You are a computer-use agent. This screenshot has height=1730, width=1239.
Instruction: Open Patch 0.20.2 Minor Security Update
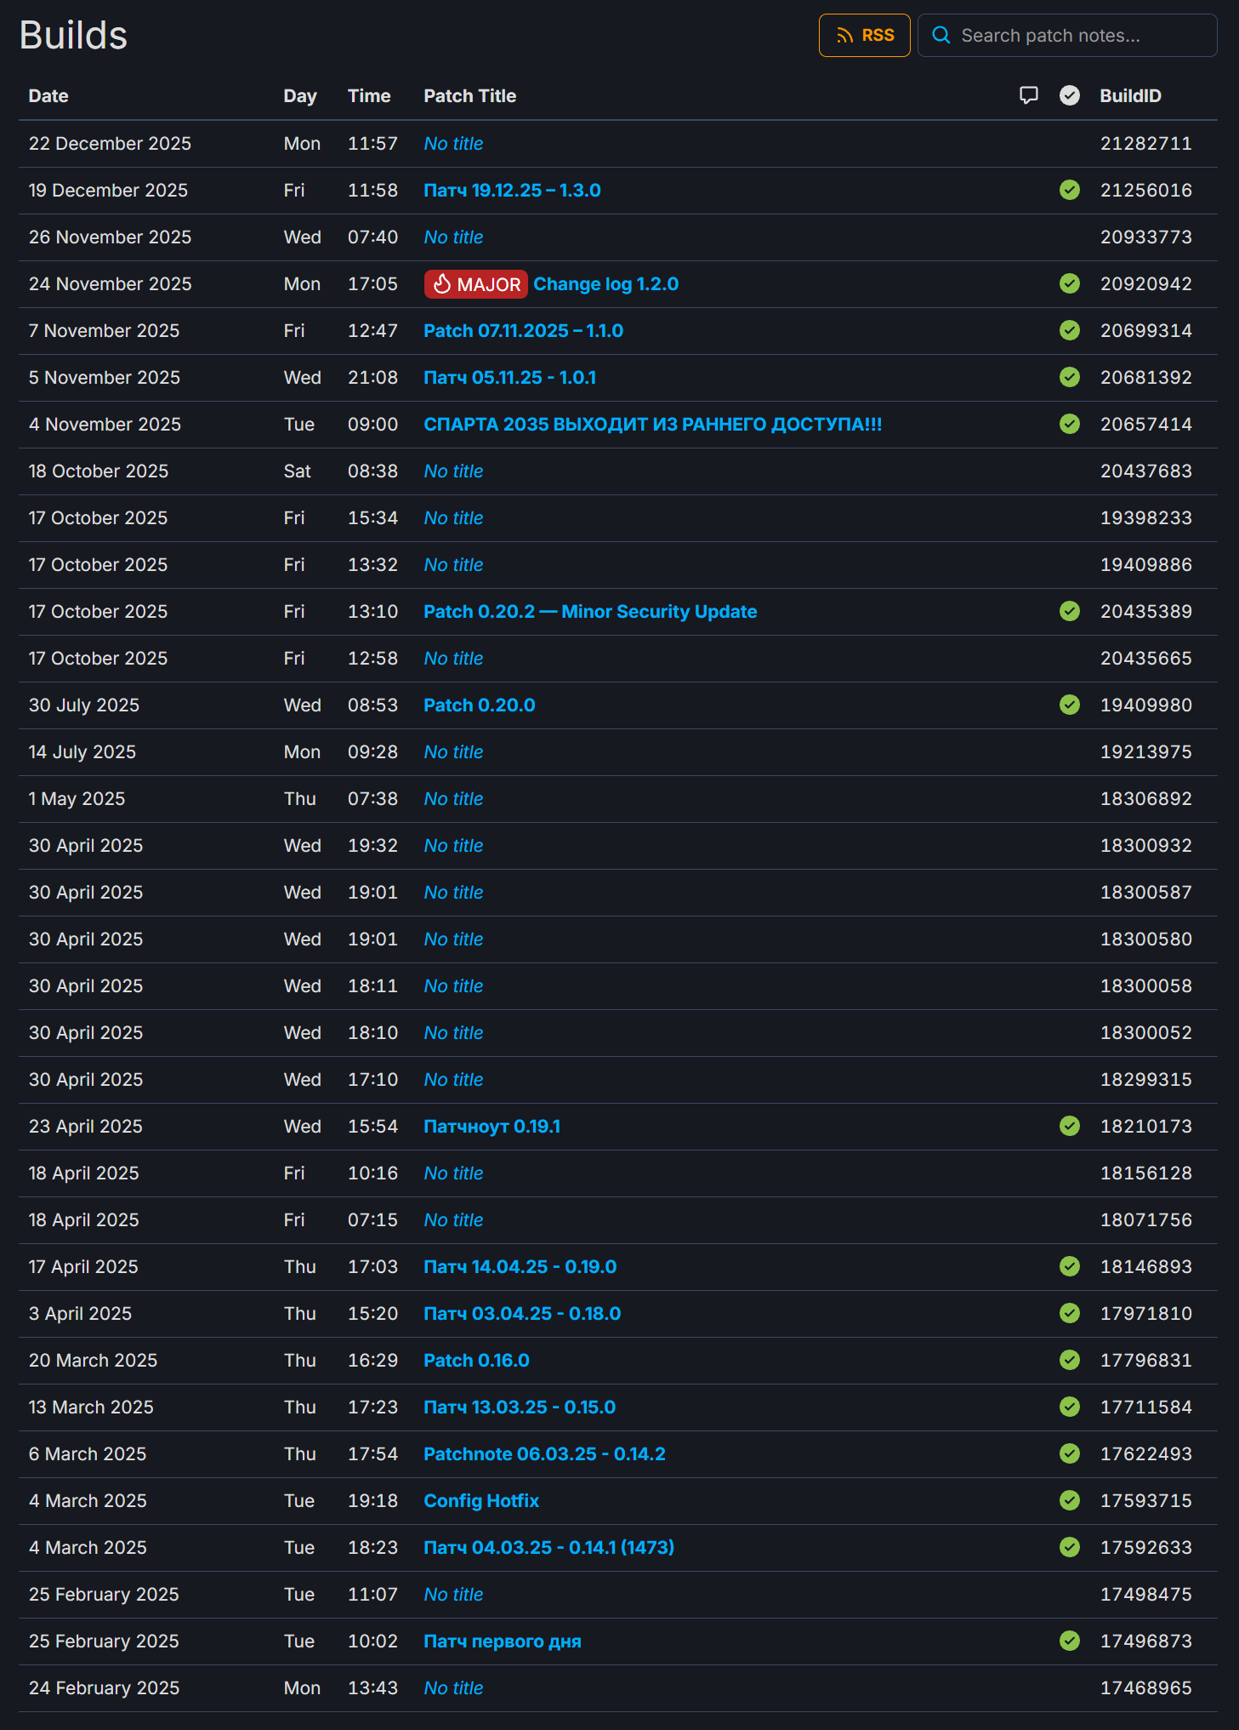click(x=590, y=612)
